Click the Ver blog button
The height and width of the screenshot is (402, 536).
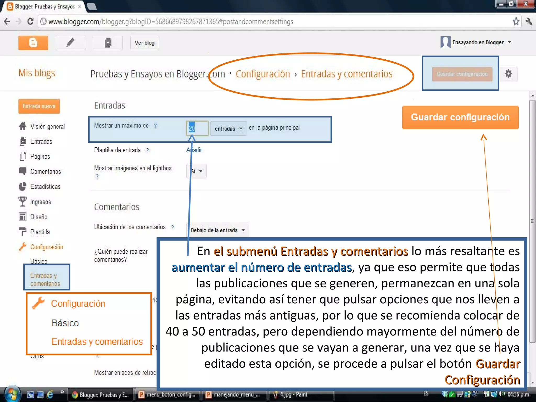point(144,43)
